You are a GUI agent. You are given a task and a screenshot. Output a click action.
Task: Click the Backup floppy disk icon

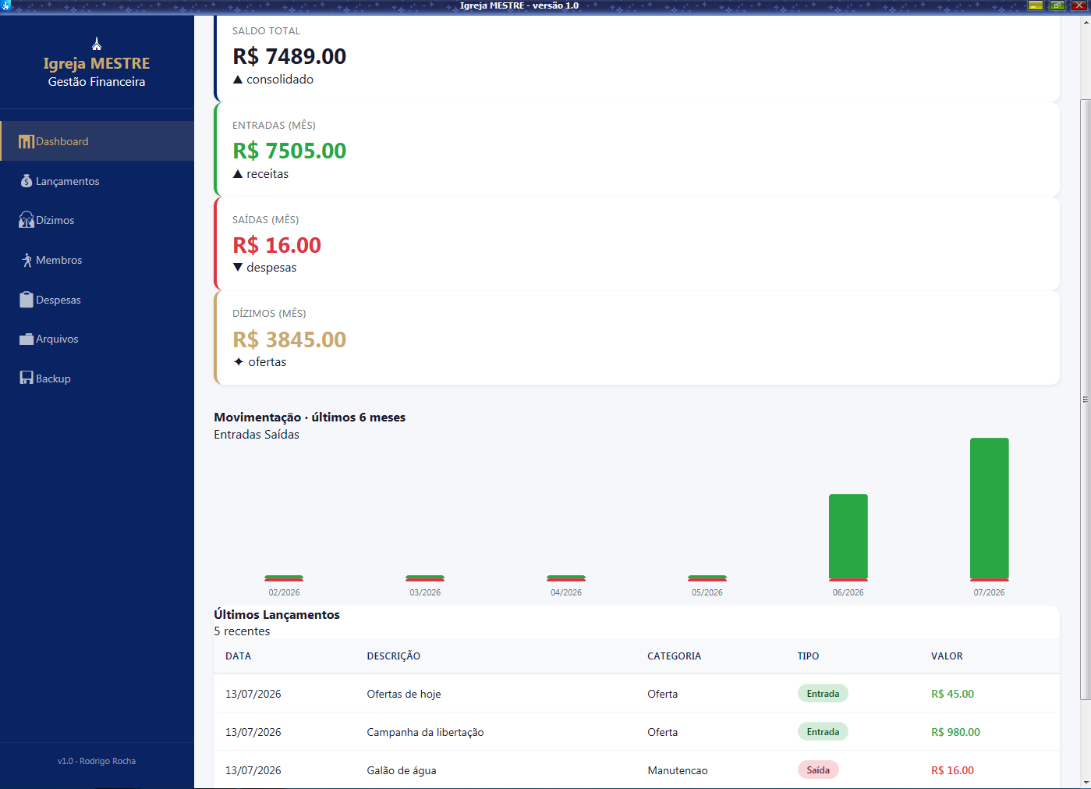point(27,378)
